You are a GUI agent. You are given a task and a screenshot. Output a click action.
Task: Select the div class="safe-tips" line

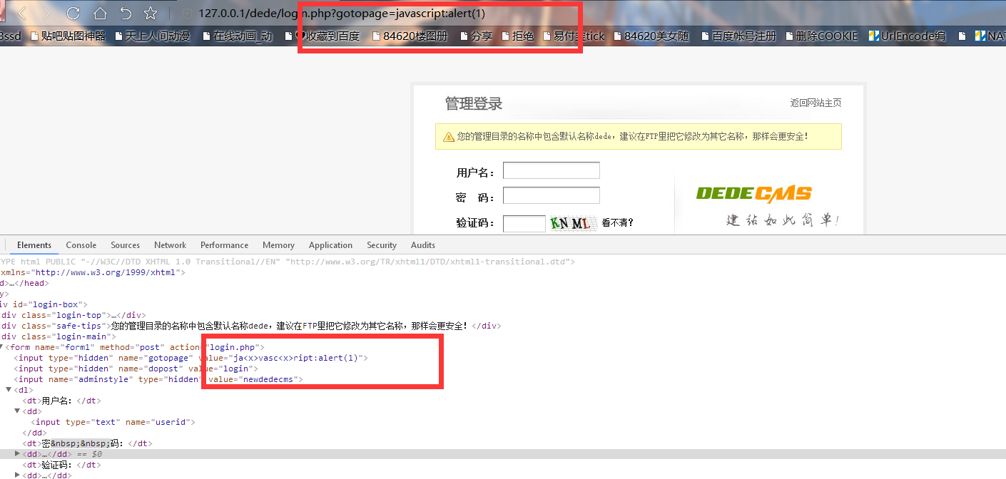click(x=250, y=326)
